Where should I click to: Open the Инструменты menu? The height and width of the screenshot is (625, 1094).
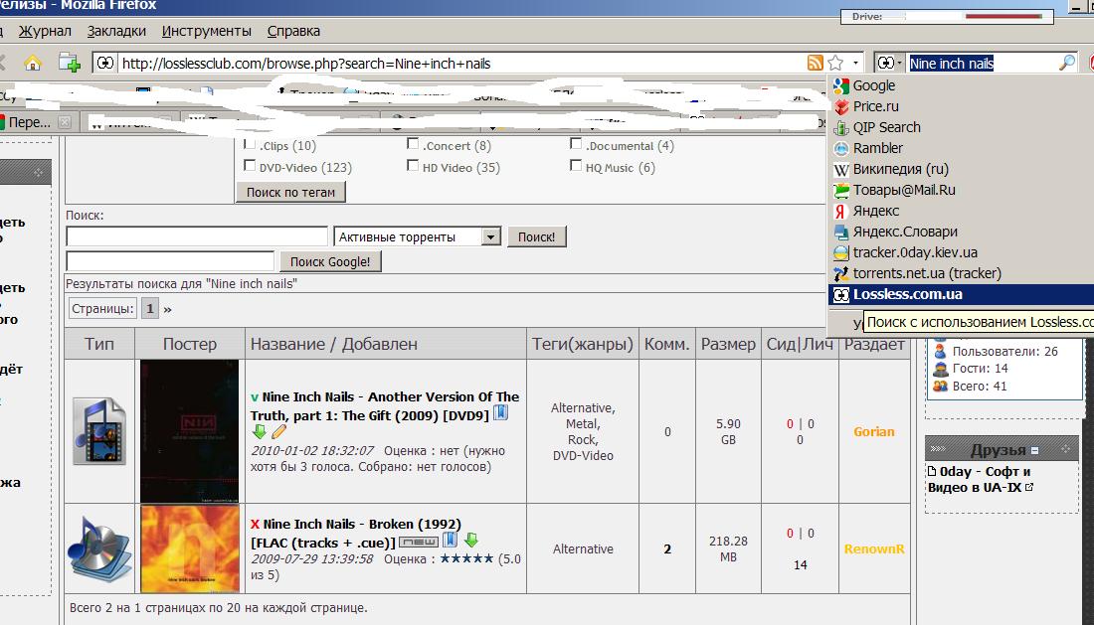[x=207, y=31]
